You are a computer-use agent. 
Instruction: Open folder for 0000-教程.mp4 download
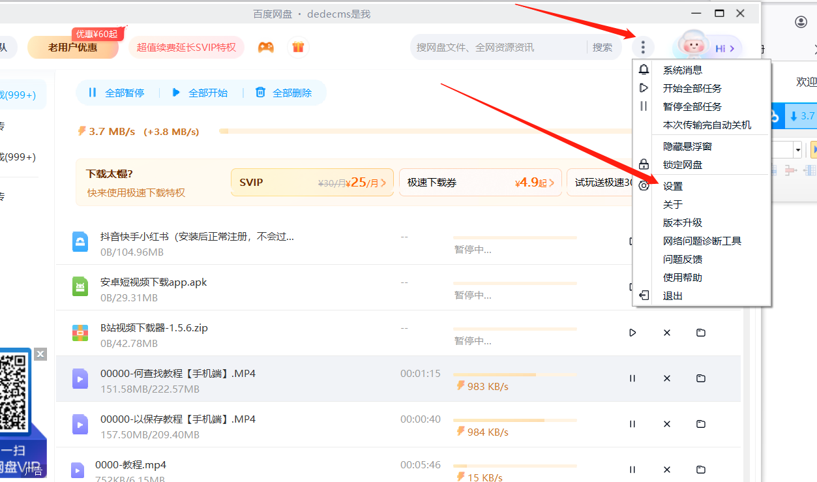click(701, 470)
